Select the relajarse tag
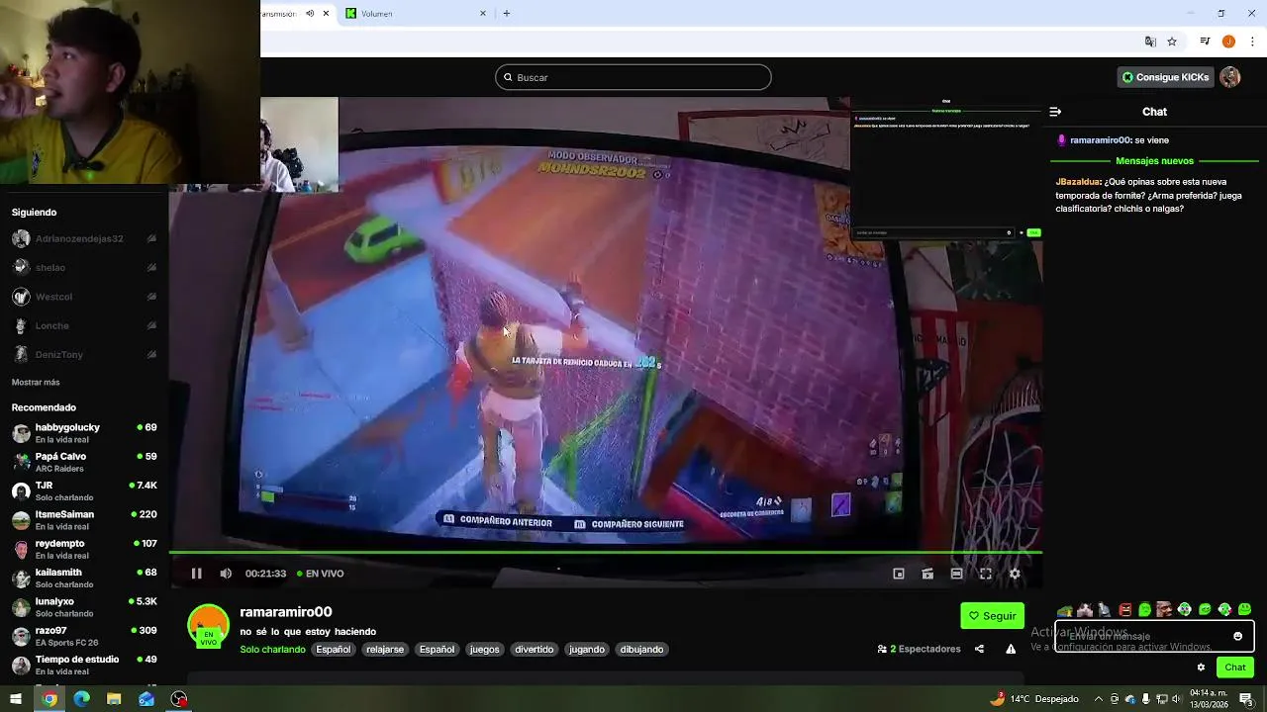 (x=385, y=650)
